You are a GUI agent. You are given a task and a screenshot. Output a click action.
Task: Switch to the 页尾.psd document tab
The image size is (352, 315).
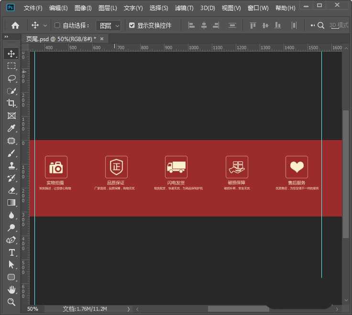(61, 38)
